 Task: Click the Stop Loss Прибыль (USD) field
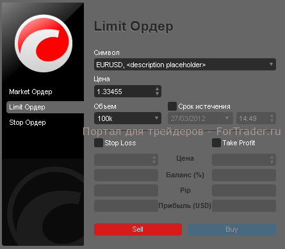point(126,205)
